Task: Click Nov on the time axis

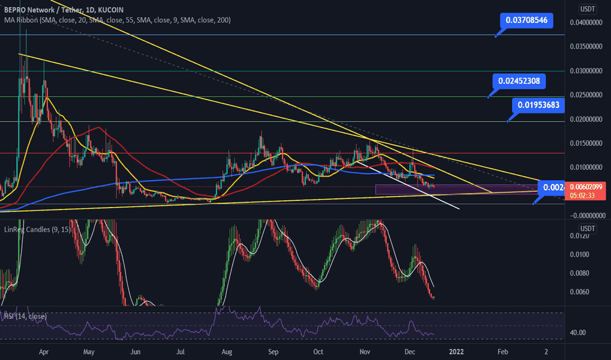Action: 365,352
